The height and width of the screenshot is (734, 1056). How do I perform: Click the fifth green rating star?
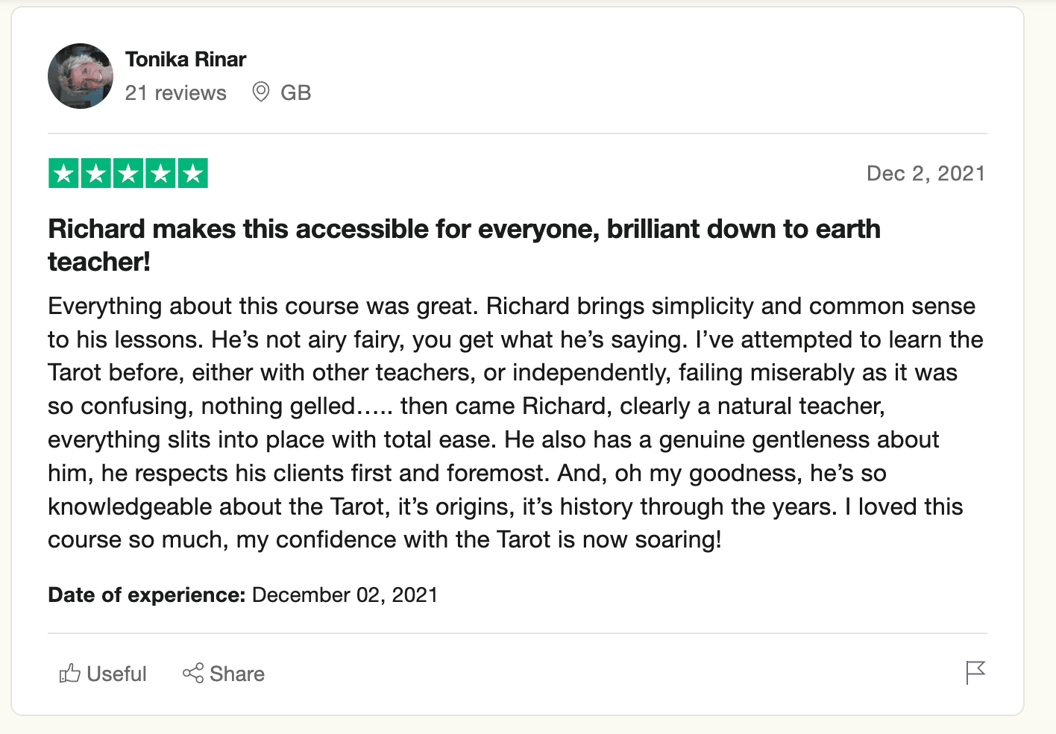[192, 174]
